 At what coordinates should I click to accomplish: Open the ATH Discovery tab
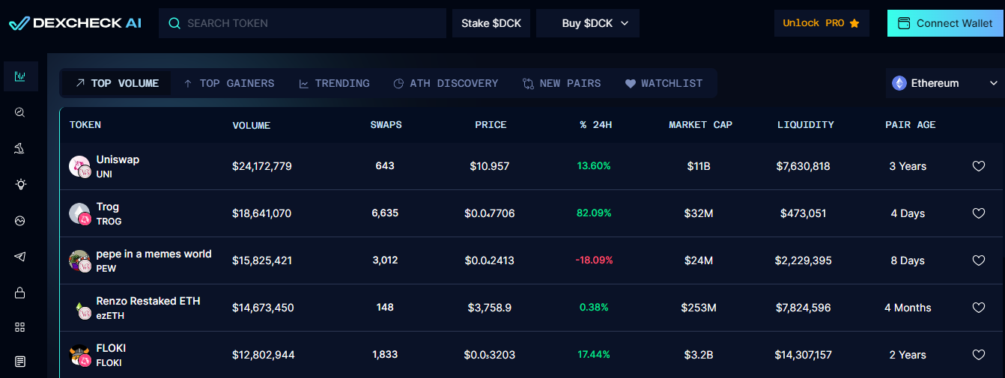tap(446, 83)
